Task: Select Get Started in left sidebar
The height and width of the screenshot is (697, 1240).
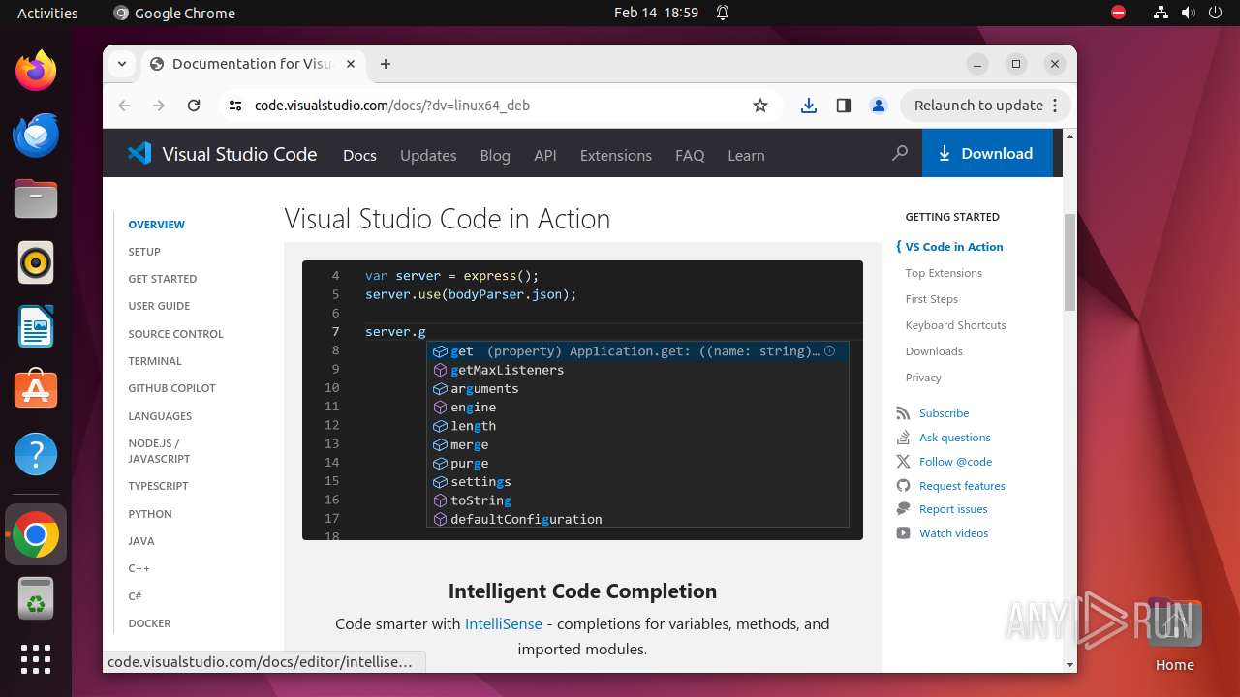Action: pyautogui.click(x=163, y=279)
